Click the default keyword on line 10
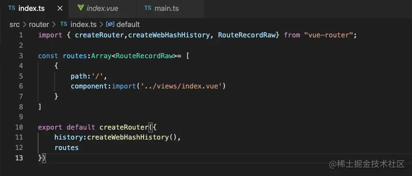 pos(81,127)
